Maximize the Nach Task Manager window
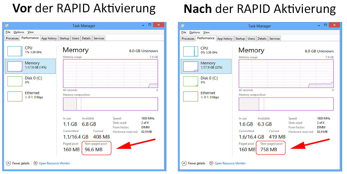The image size is (347, 174). 325,25
